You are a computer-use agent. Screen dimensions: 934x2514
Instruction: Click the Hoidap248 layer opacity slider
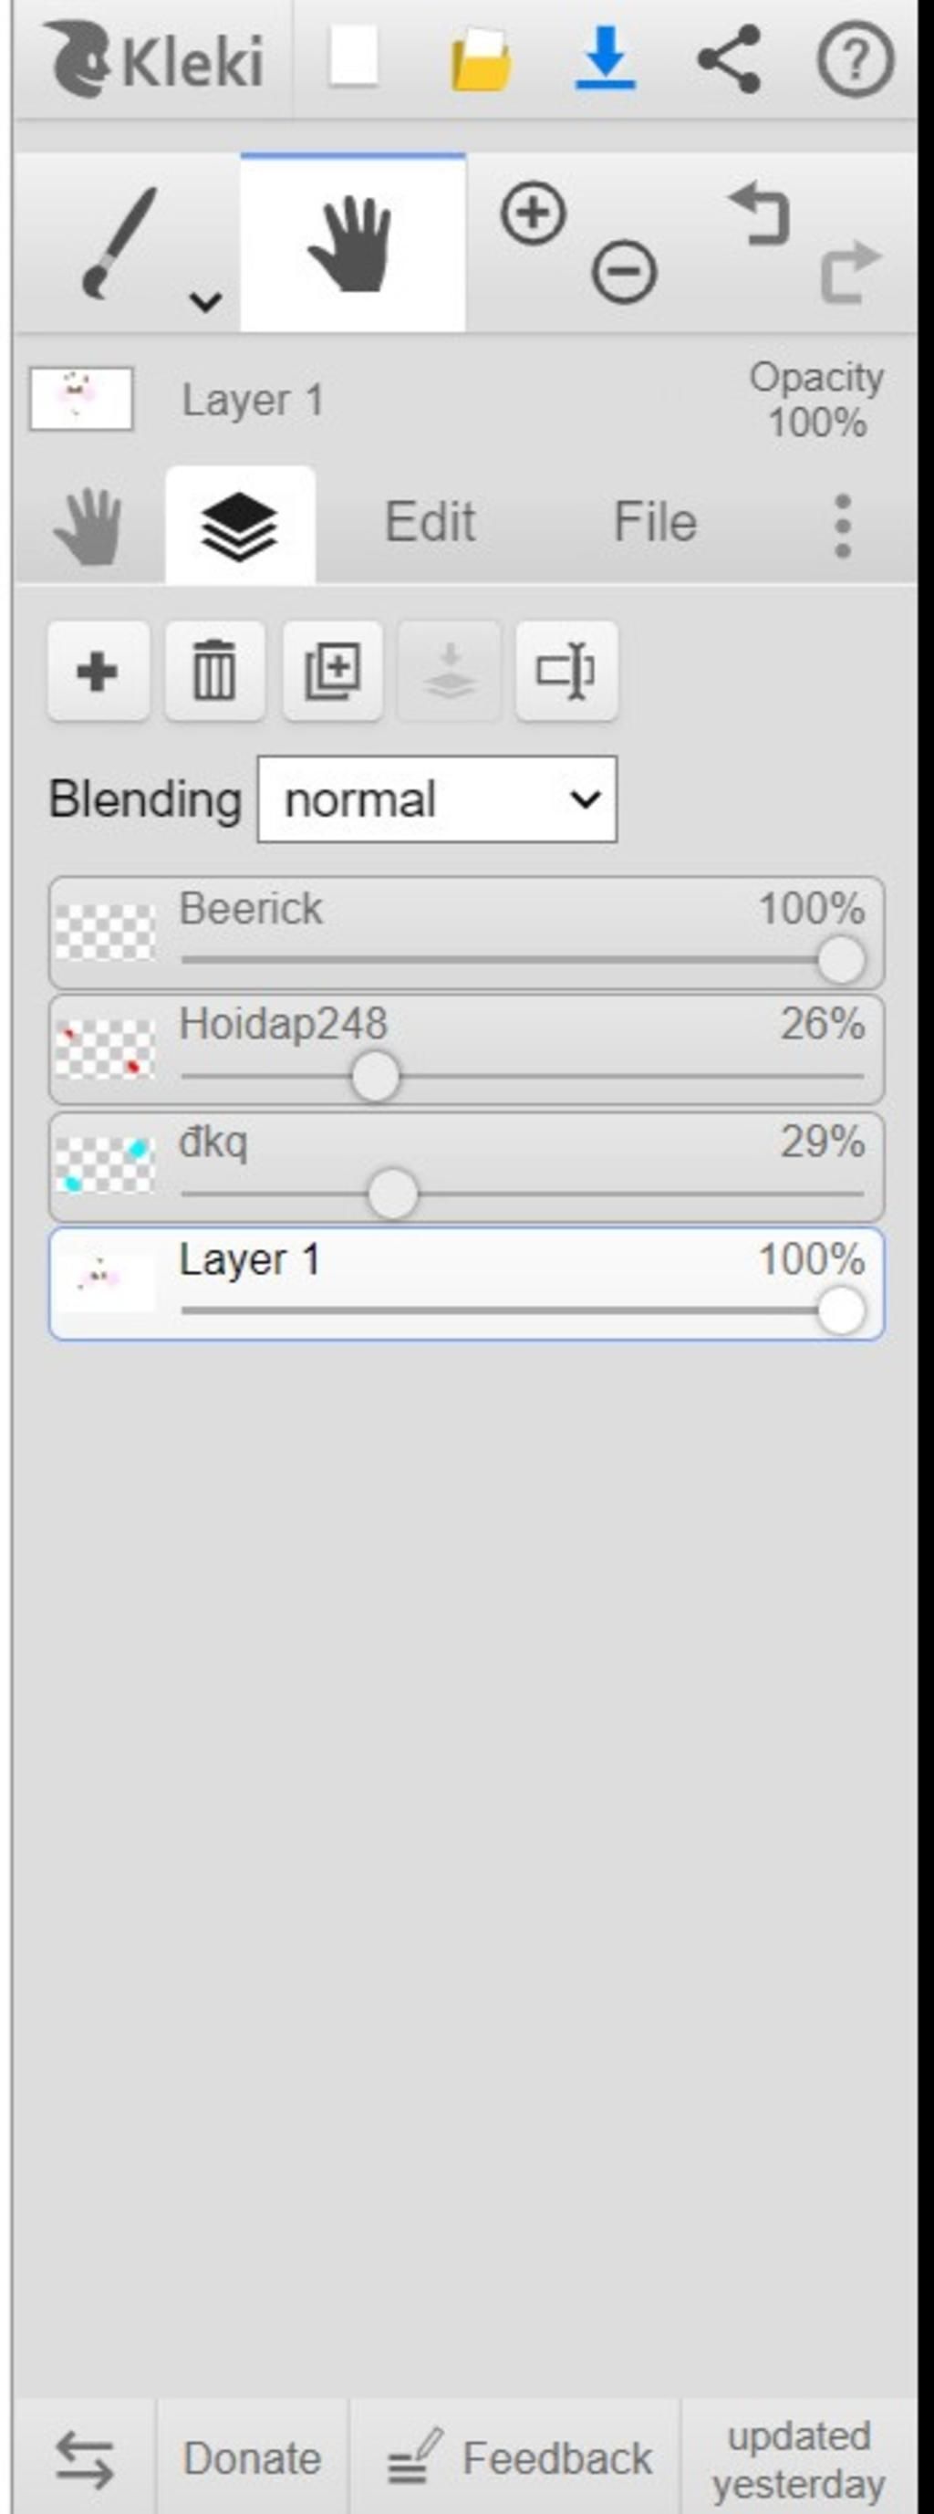point(376,1077)
